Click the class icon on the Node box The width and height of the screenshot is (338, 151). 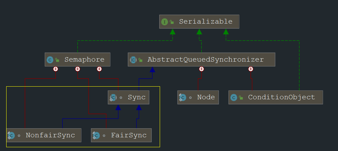[182, 98]
